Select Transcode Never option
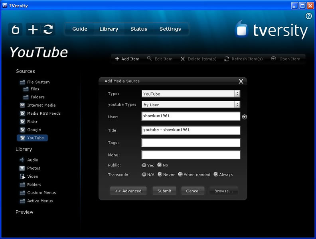Image resolution: width=316 pixels, height=239 pixels. click(x=160, y=174)
